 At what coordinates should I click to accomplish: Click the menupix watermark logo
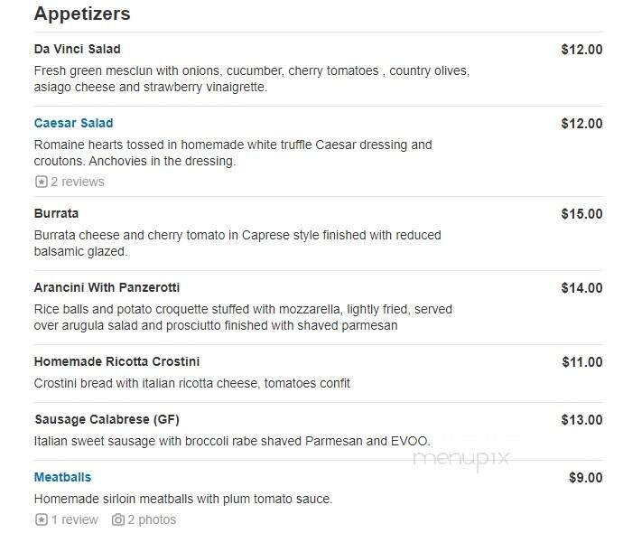pyautogui.click(x=460, y=457)
